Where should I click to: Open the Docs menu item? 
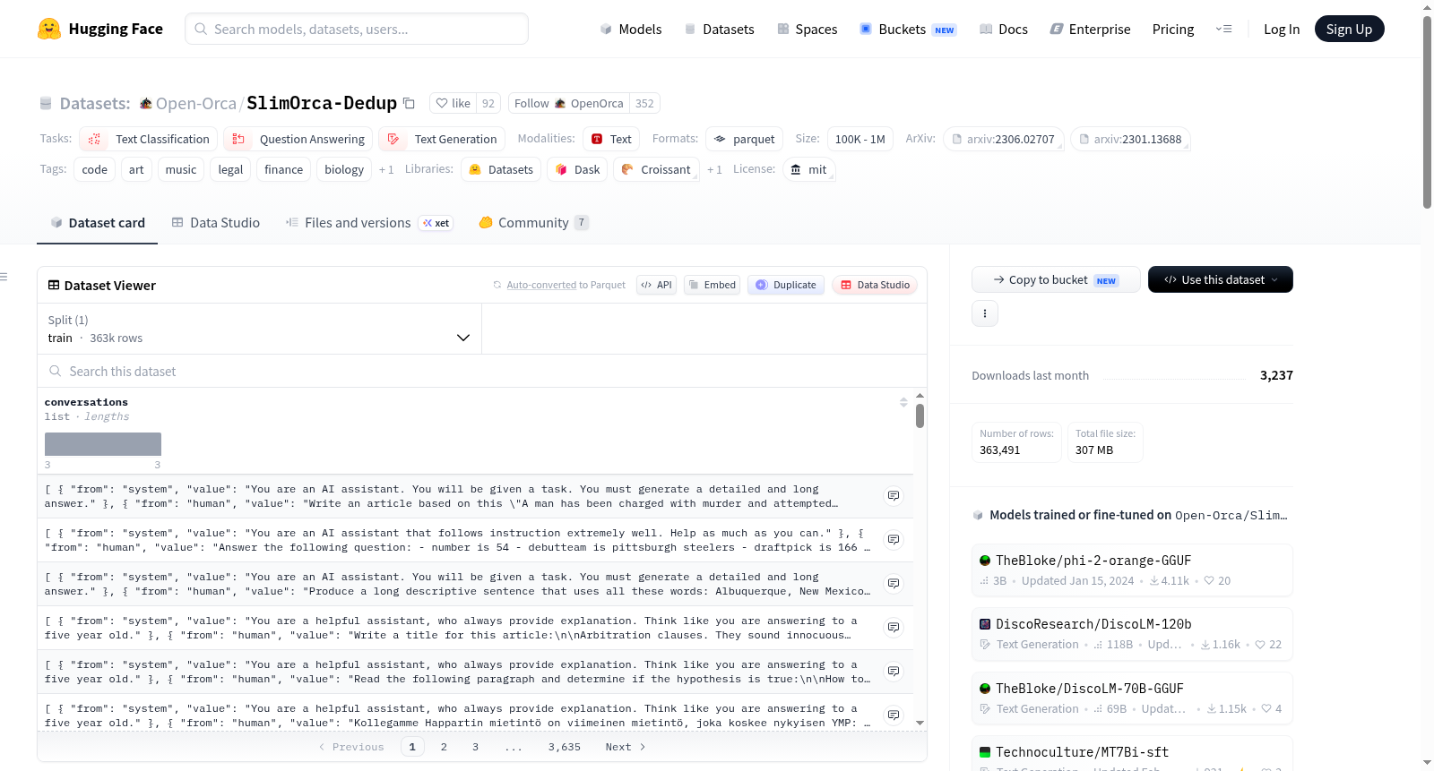click(x=1003, y=29)
